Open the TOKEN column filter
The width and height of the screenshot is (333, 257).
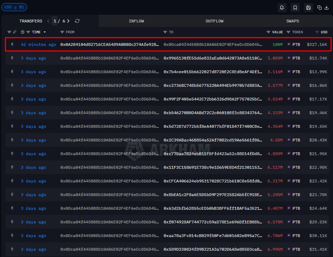tap(289, 32)
